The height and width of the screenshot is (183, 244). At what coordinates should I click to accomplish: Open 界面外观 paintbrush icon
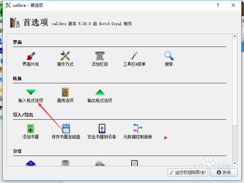[31, 56]
